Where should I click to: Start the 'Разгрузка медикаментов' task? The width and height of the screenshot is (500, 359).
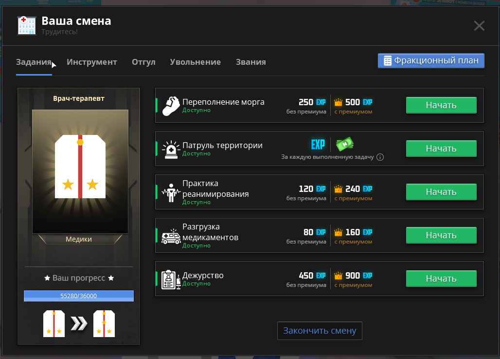point(441,235)
